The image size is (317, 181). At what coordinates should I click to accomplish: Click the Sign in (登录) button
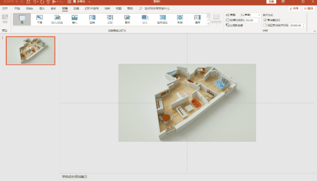(x=271, y=2)
